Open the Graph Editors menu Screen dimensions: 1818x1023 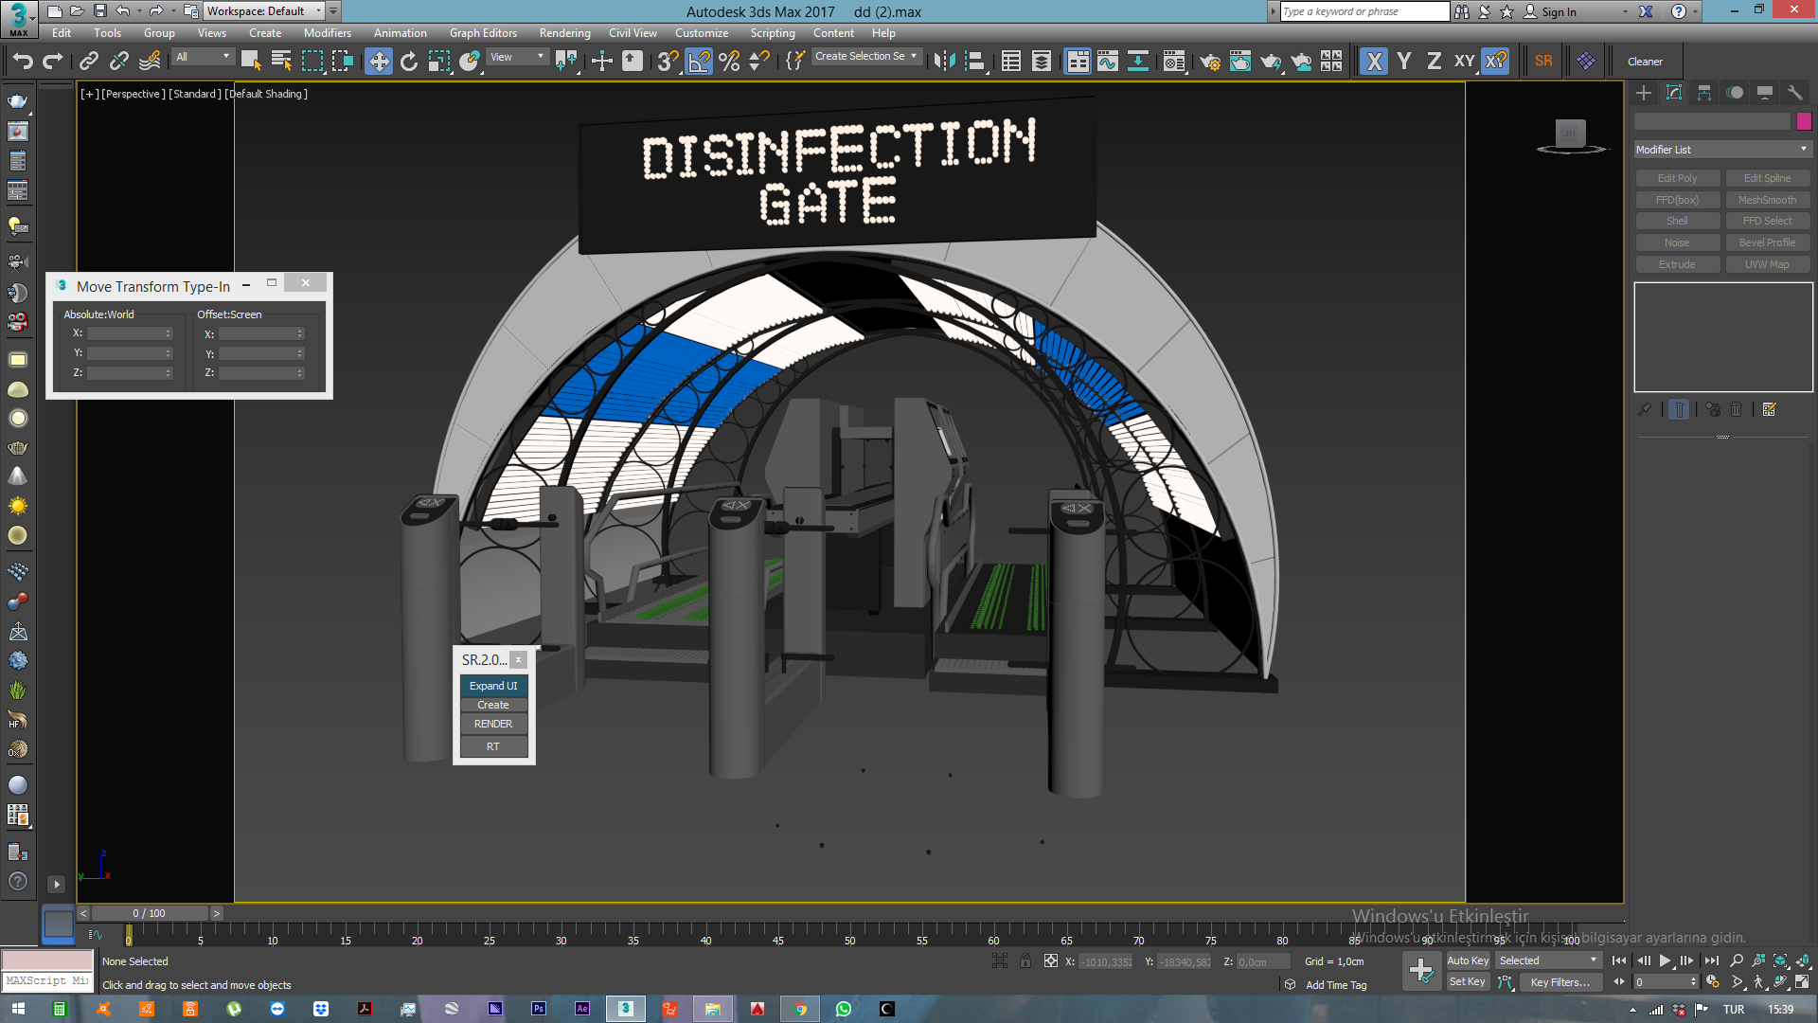(483, 33)
